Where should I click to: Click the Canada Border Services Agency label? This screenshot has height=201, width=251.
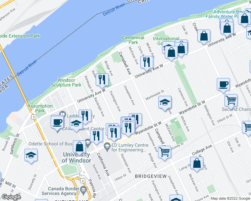(60, 191)
